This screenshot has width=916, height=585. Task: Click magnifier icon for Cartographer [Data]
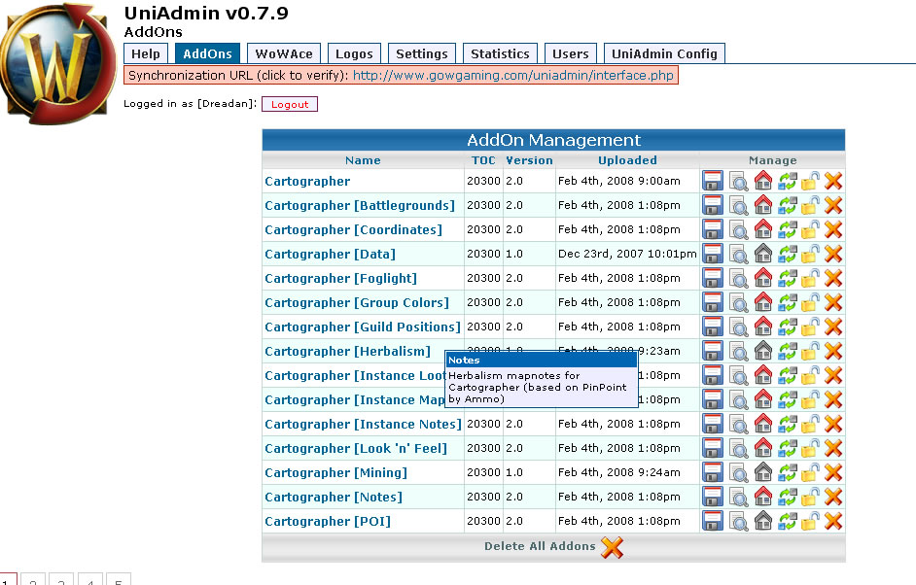[x=738, y=254]
